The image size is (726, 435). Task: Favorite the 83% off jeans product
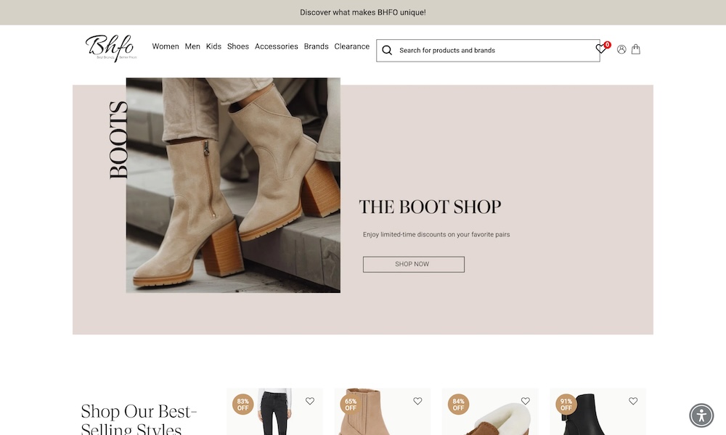[310, 401]
